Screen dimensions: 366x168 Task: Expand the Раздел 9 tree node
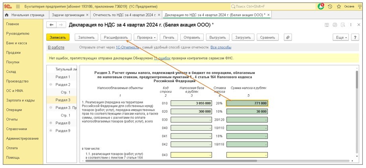(x=51, y=131)
